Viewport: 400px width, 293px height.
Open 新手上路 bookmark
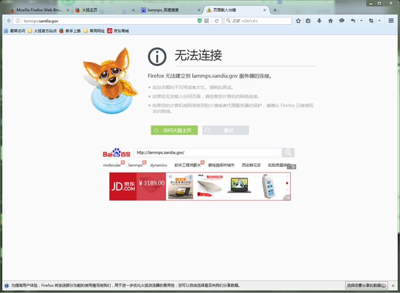tap(70, 31)
